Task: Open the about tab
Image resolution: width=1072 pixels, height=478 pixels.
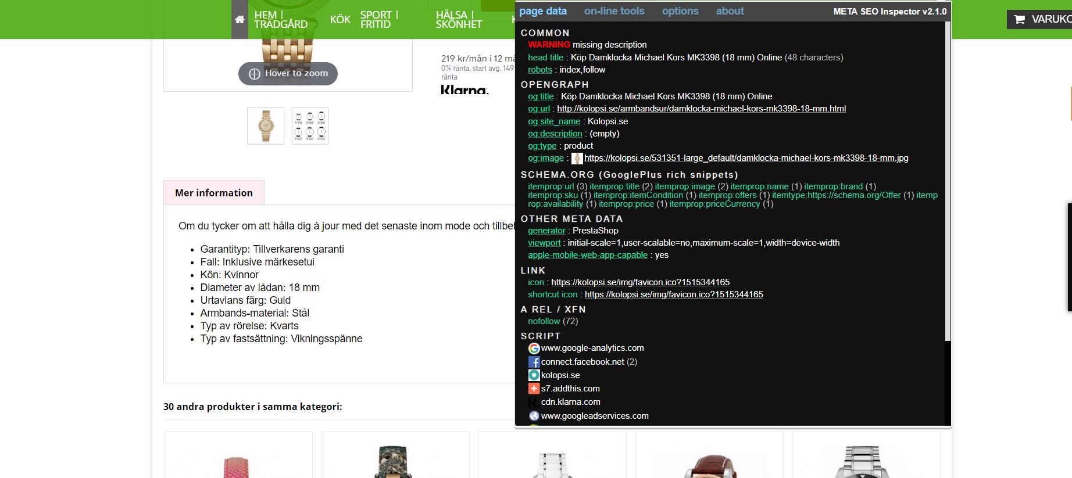Action: 730,11
